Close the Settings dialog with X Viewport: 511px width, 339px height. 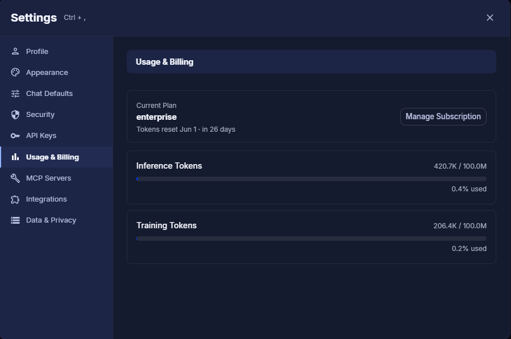(x=490, y=18)
